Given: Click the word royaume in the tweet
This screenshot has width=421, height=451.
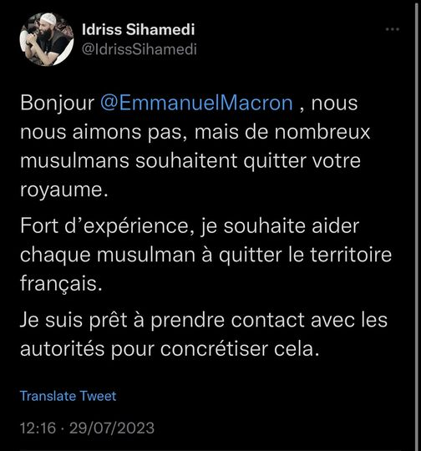Looking at the screenshot, I should point(61,190).
